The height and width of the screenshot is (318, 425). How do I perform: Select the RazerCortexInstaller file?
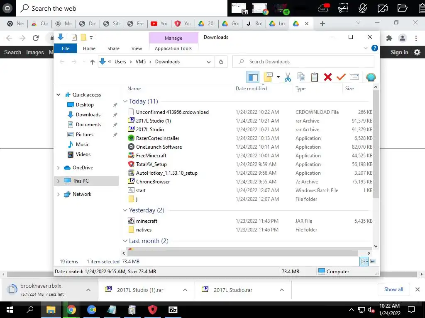[157, 138]
